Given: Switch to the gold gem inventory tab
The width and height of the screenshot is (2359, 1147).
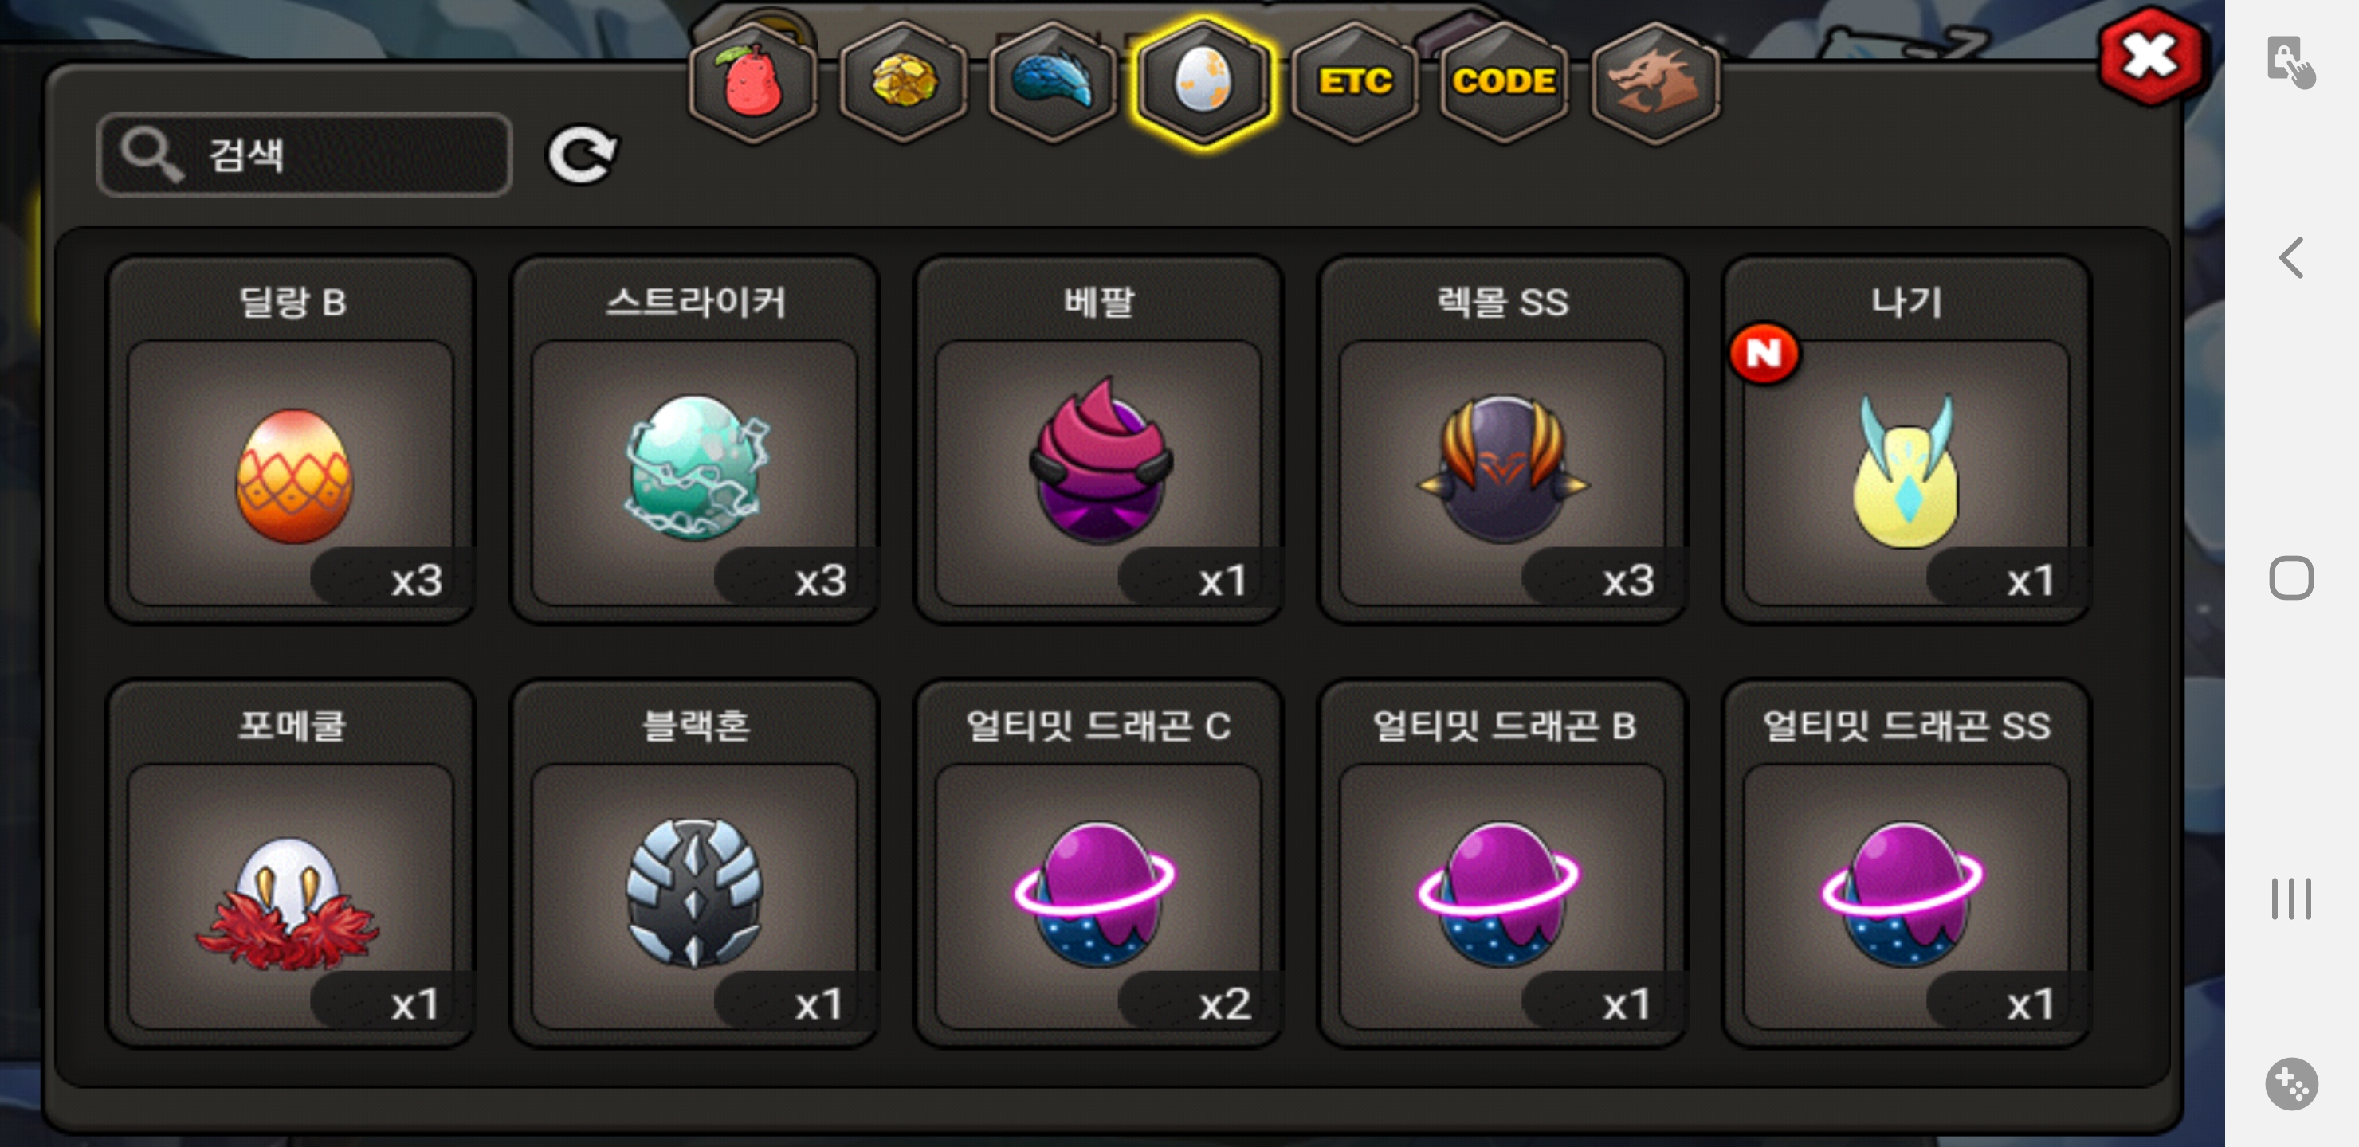Looking at the screenshot, I should coord(903,81).
